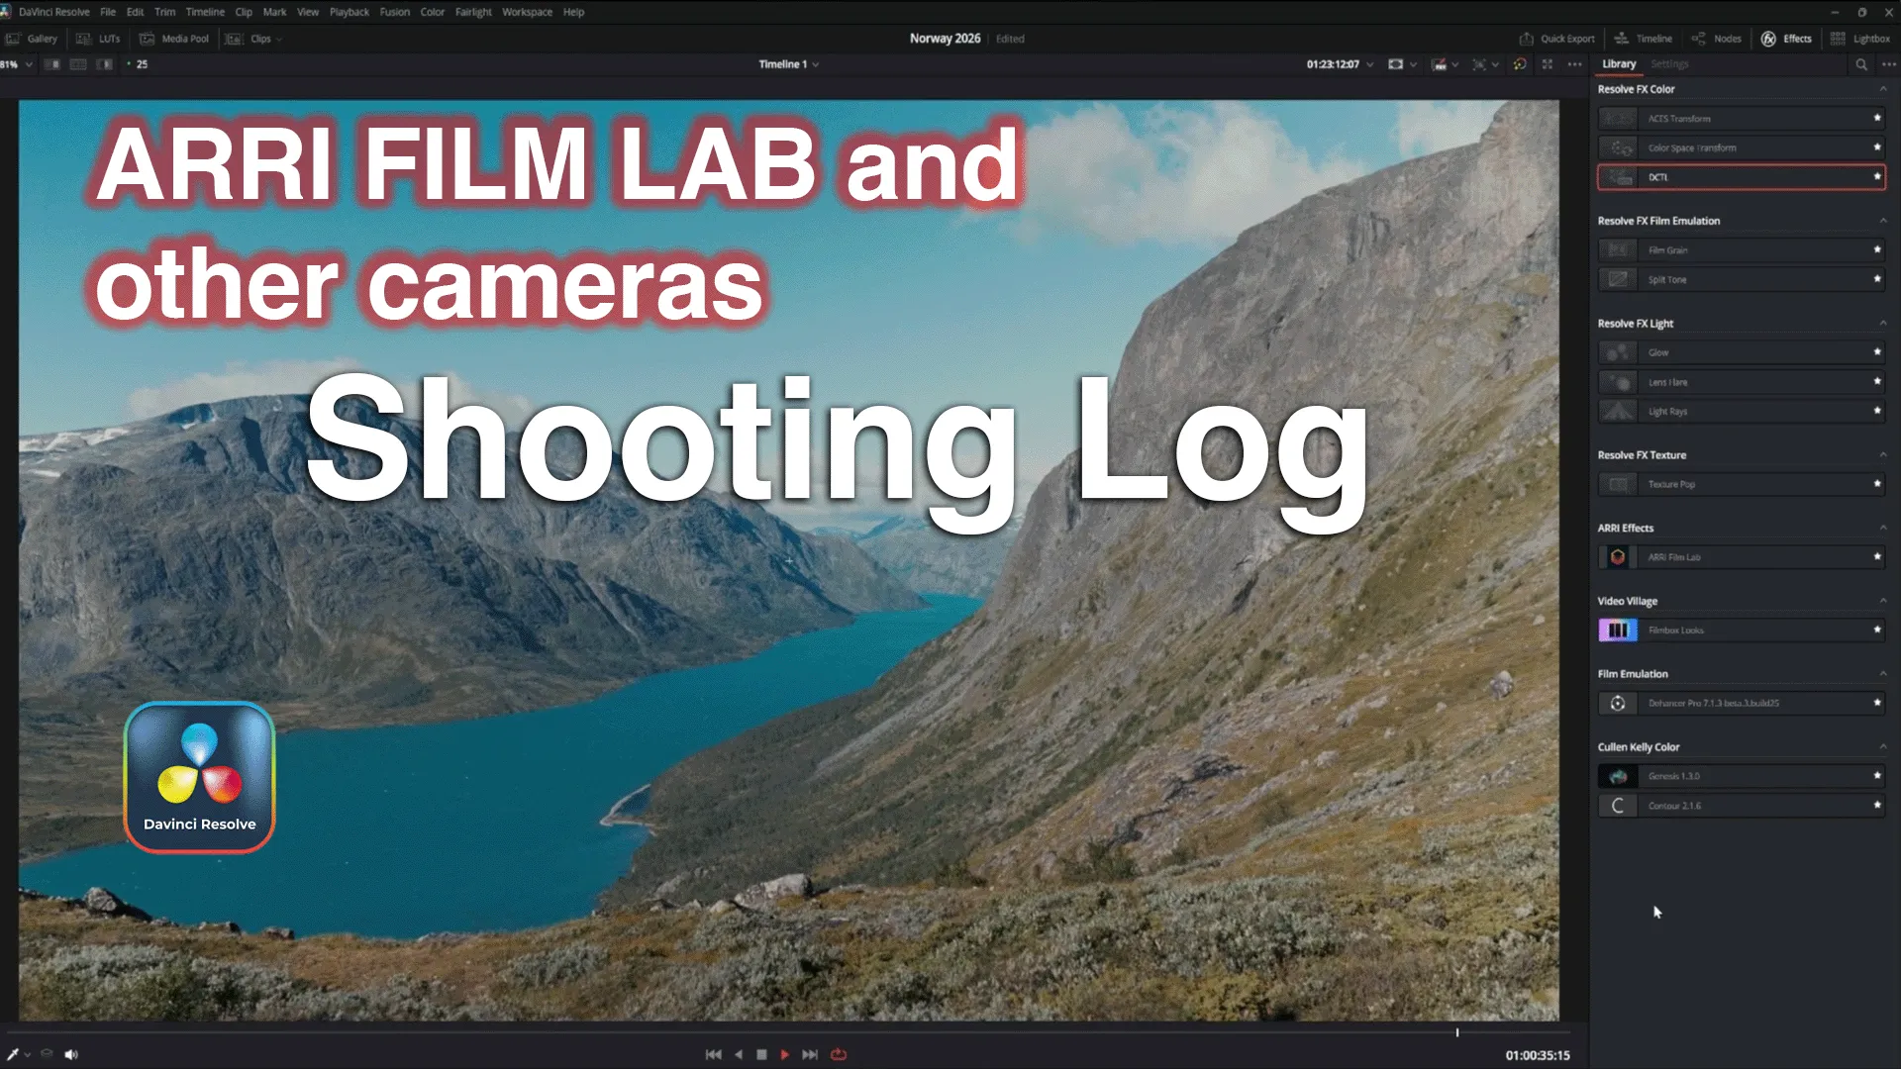Open the Effects panel
Image resolution: width=1901 pixels, height=1069 pixels.
[1786, 39]
